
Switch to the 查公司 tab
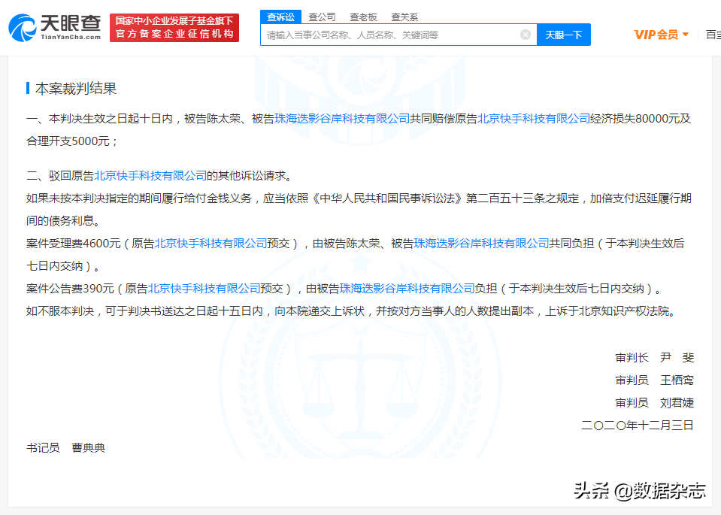[x=322, y=17]
